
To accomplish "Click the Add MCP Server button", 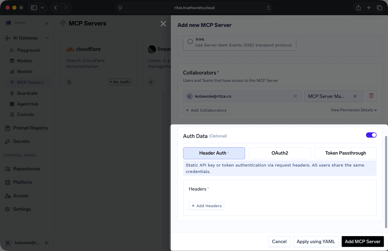I will [363, 241].
